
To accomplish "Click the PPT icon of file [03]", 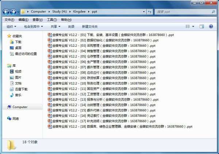I will click(50, 46).
